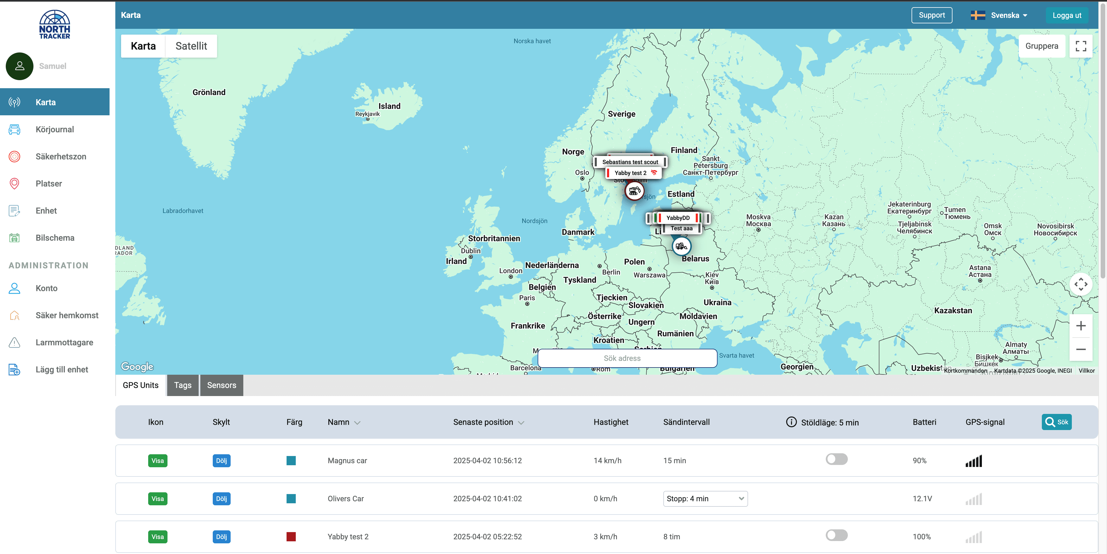Open Stopp: 4 min interval dropdown
Viewport: 1107px width, 554px height.
pyautogui.click(x=705, y=499)
